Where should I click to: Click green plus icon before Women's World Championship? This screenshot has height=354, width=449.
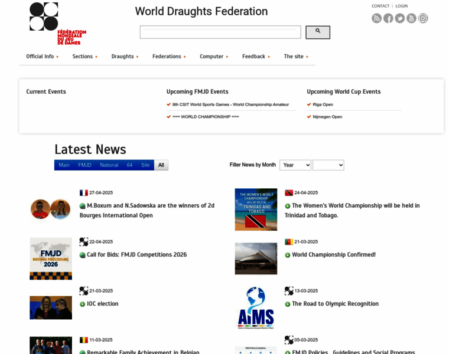point(288,206)
